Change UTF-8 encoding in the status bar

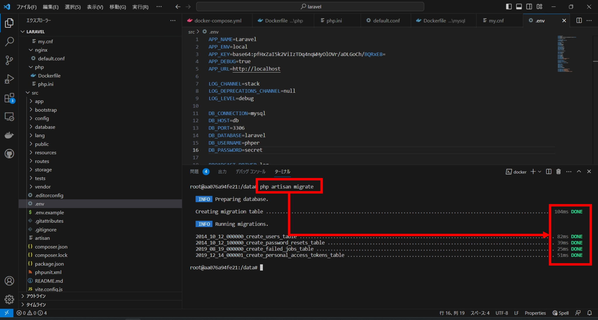[502, 313]
